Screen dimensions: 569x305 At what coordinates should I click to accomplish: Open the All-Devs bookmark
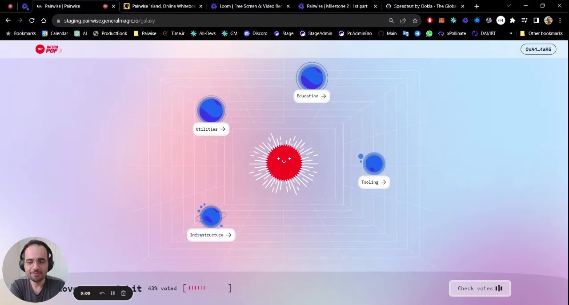[203, 33]
